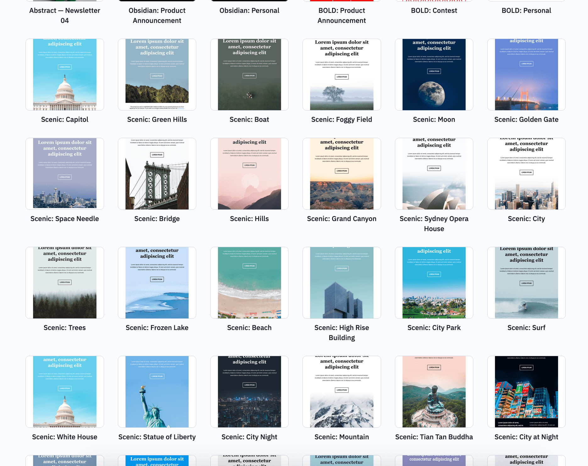Open the Scenic: Tian Tan Buddha thumbnail

pyautogui.click(x=434, y=392)
